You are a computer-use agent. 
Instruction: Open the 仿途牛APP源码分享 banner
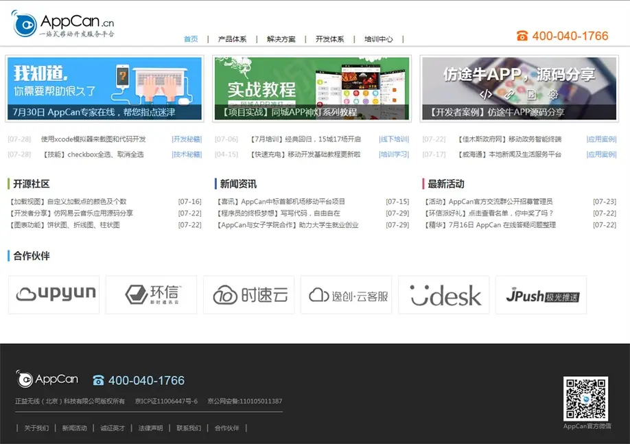(x=519, y=89)
